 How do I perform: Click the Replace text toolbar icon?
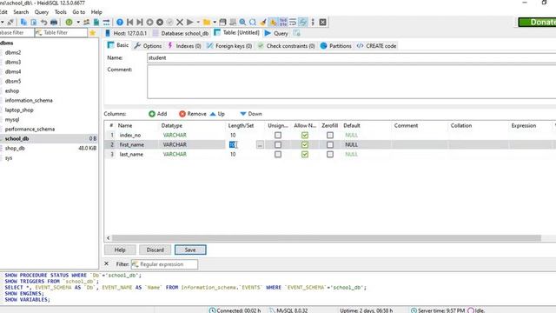pos(253,22)
